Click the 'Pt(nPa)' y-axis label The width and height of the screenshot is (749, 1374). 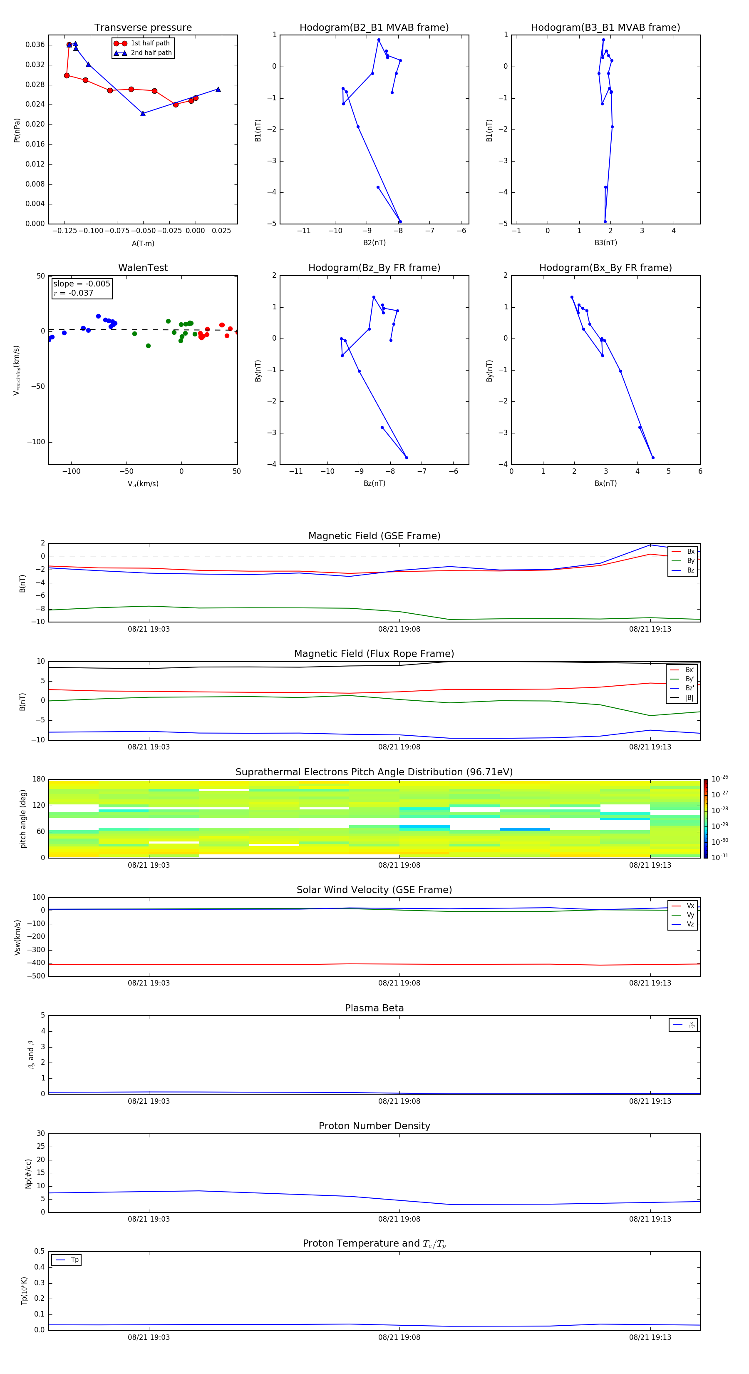click(x=17, y=130)
